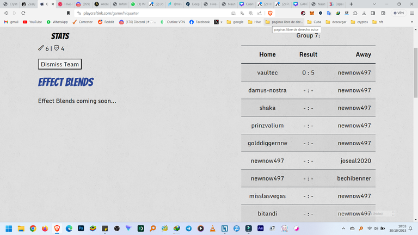Show hidden system tray icons
Screen dimensions: 418x235
343,228
